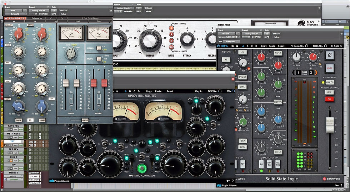
Task: Click the undo arrow in SSL toolbar
Action: point(232,46)
